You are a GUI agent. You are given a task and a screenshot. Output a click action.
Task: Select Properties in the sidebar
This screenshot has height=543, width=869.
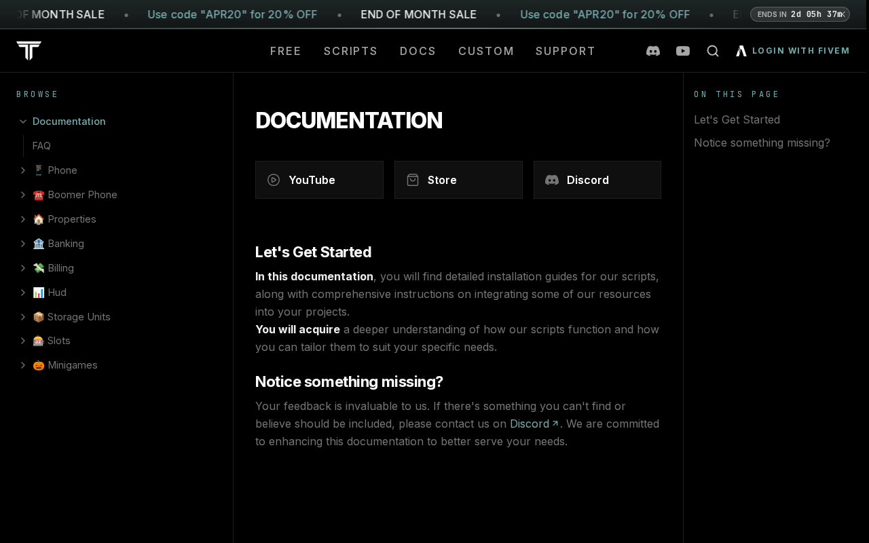click(71, 219)
